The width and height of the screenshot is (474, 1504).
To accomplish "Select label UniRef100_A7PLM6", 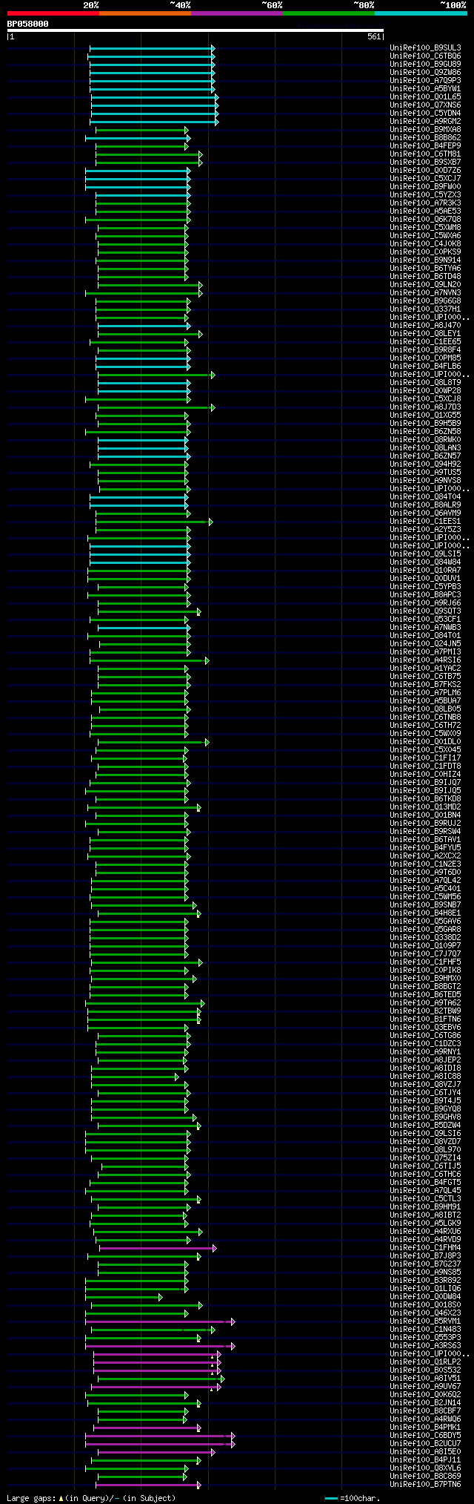I will [425, 692].
